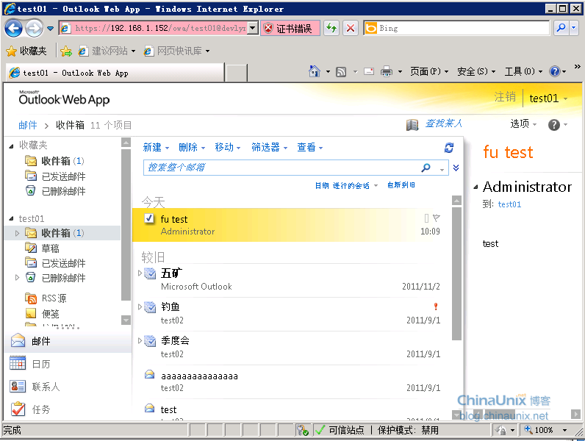This screenshot has height=441, width=585.
Task: Open the 删除 delete menu
Action: (x=192, y=148)
